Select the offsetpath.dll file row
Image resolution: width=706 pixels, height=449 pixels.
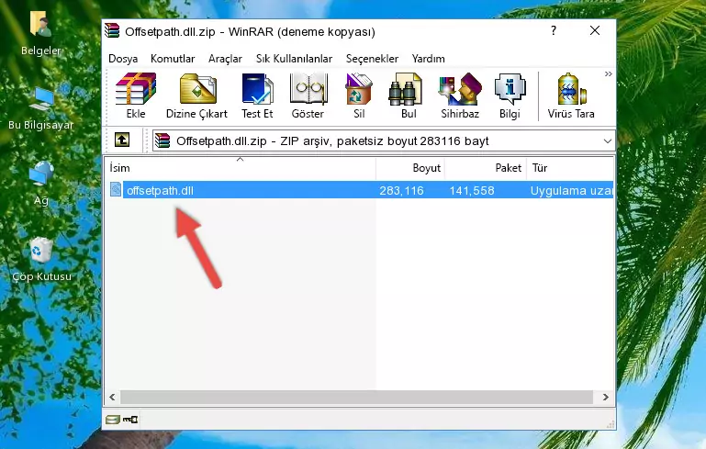(x=360, y=190)
